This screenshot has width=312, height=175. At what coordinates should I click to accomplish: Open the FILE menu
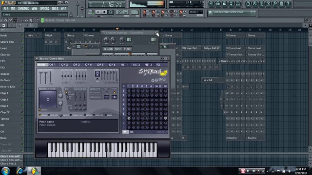tap(5, 9)
